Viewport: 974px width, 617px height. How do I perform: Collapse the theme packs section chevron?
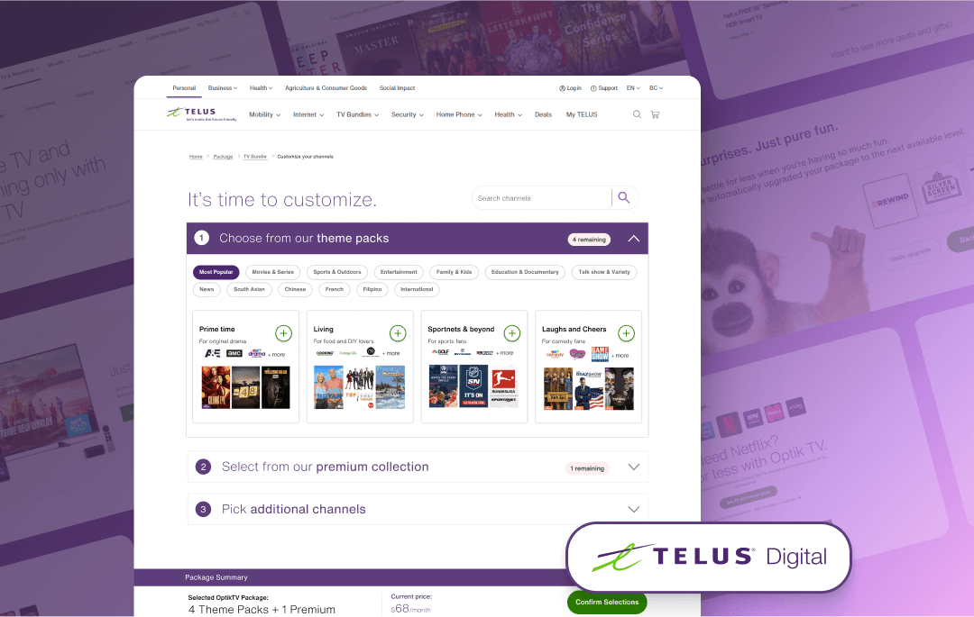[634, 239]
